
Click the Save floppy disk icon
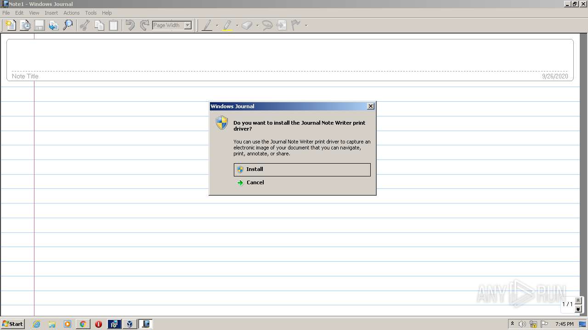click(x=40, y=25)
